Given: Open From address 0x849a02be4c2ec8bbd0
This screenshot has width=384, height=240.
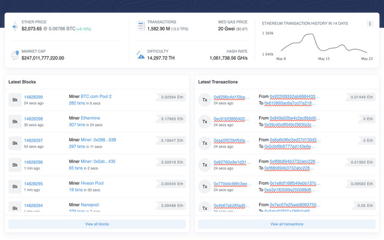Looking at the screenshot, I should (x=295, y=118).
